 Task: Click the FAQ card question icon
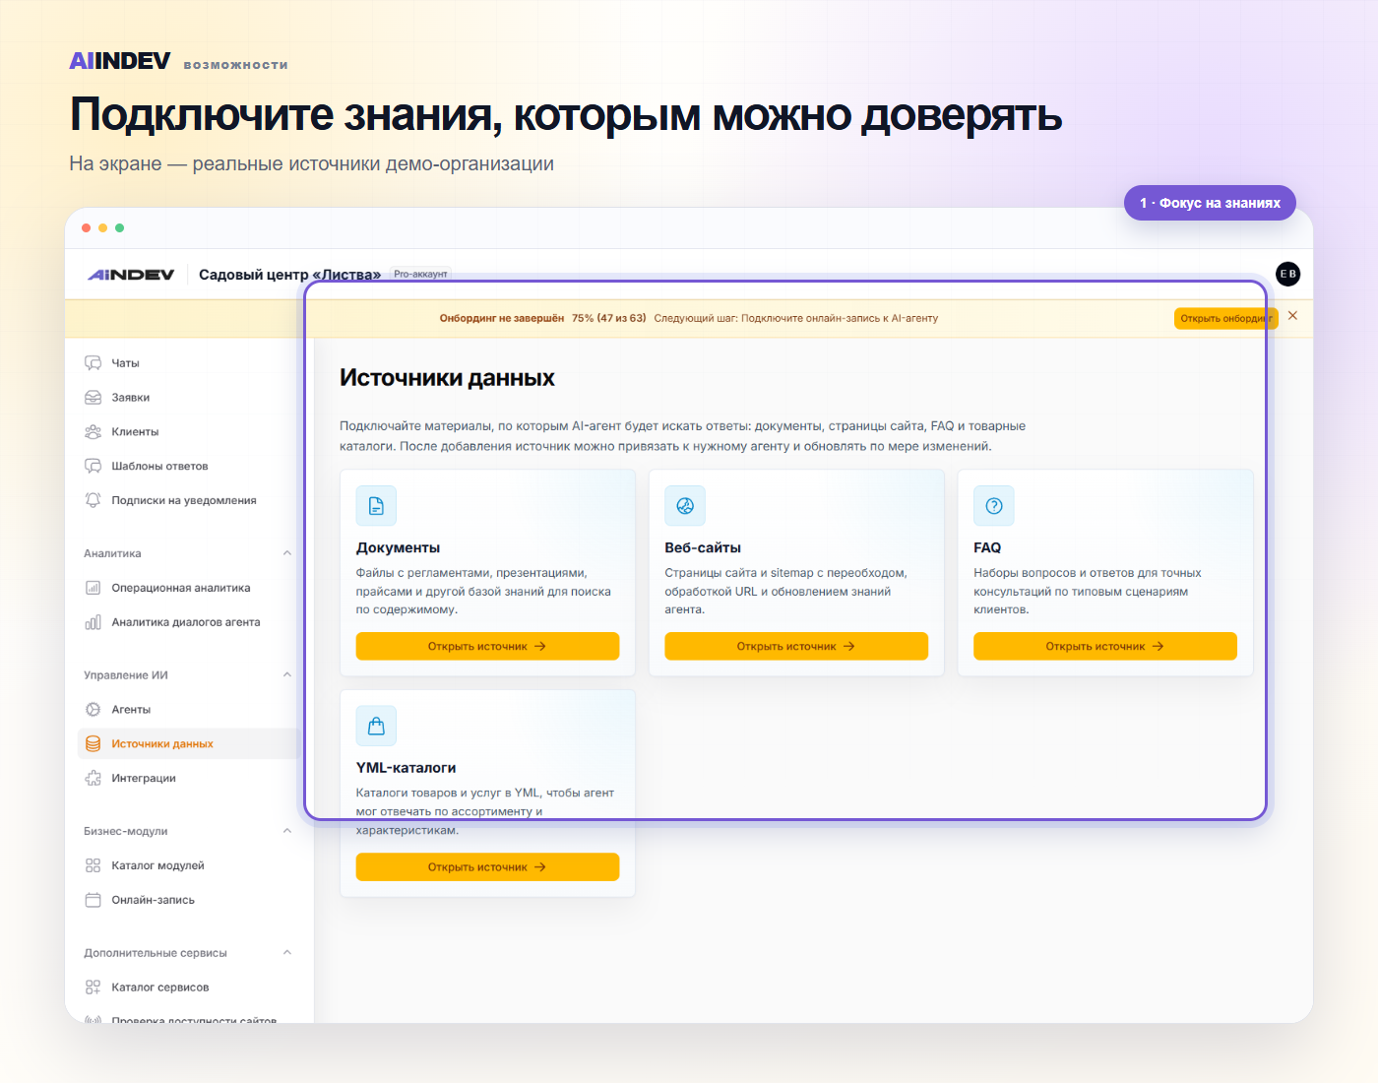[x=994, y=506]
